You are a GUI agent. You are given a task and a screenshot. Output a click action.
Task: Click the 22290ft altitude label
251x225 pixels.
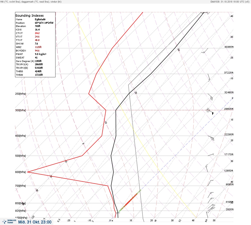229,134
